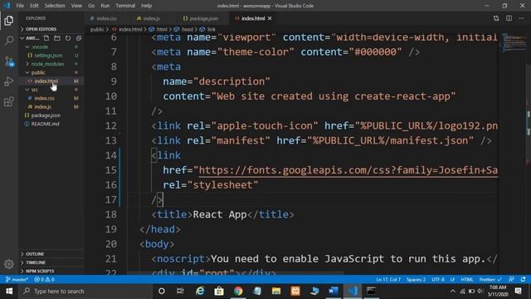
Task: Close the index.html editor tab
Action: [270, 18]
